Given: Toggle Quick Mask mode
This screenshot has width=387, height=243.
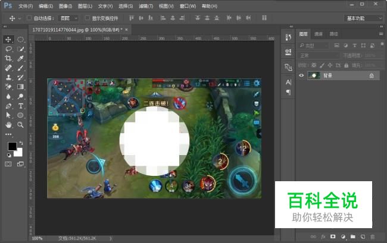Looking at the screenshot, I should [x=8, y=164].
